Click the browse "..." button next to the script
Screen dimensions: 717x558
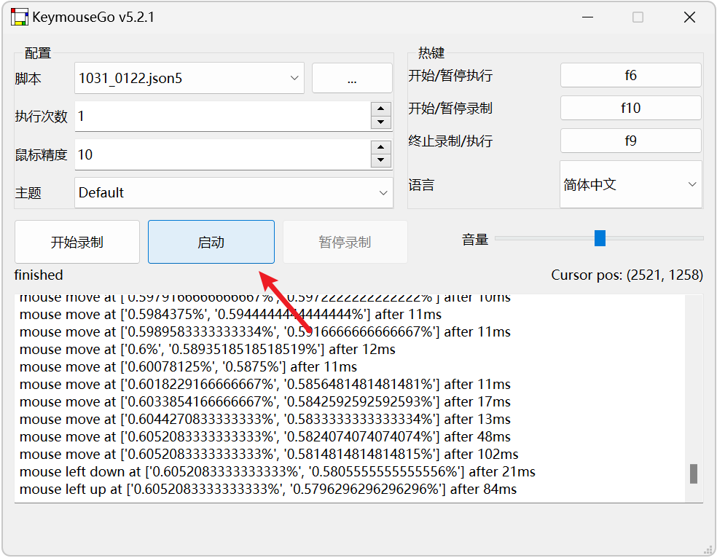point(352,78)
